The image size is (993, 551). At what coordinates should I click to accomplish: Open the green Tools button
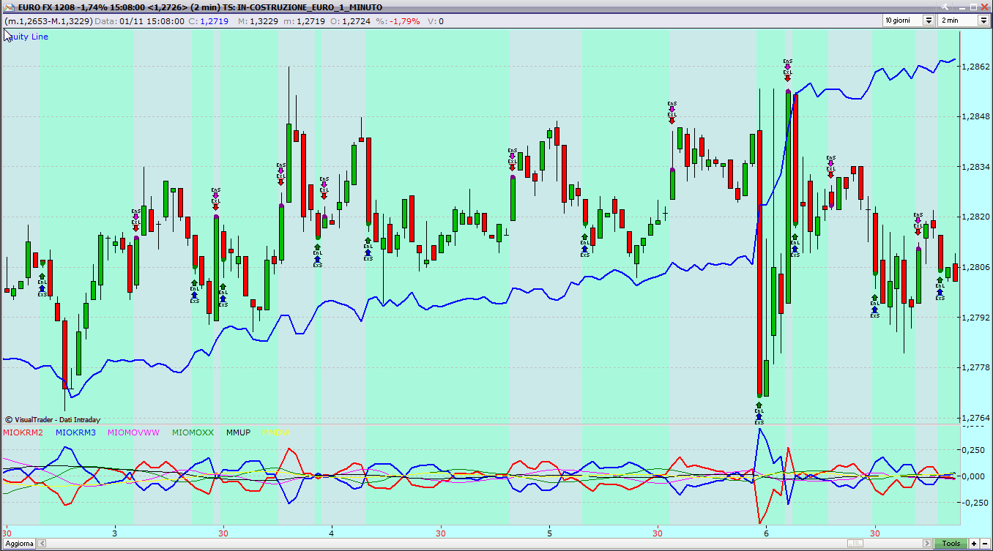(951, 544)
